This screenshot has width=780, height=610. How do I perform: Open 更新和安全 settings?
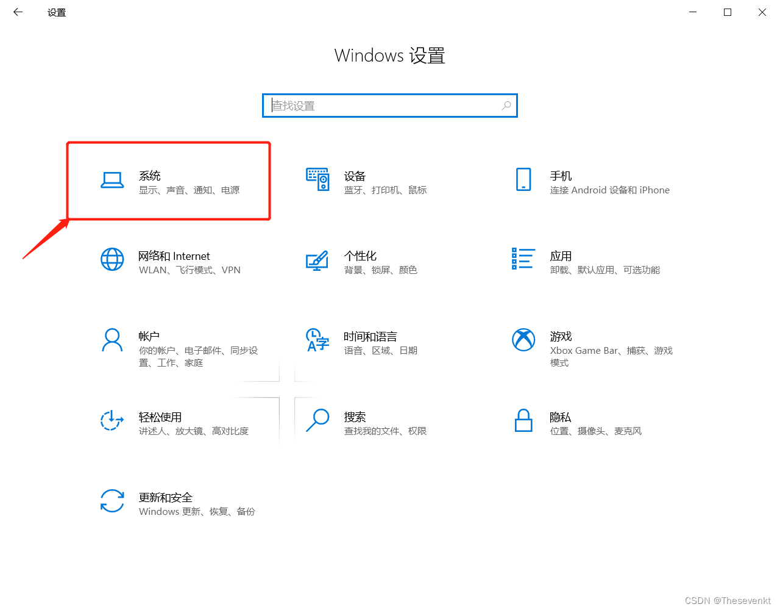click(x=165, y=497)
